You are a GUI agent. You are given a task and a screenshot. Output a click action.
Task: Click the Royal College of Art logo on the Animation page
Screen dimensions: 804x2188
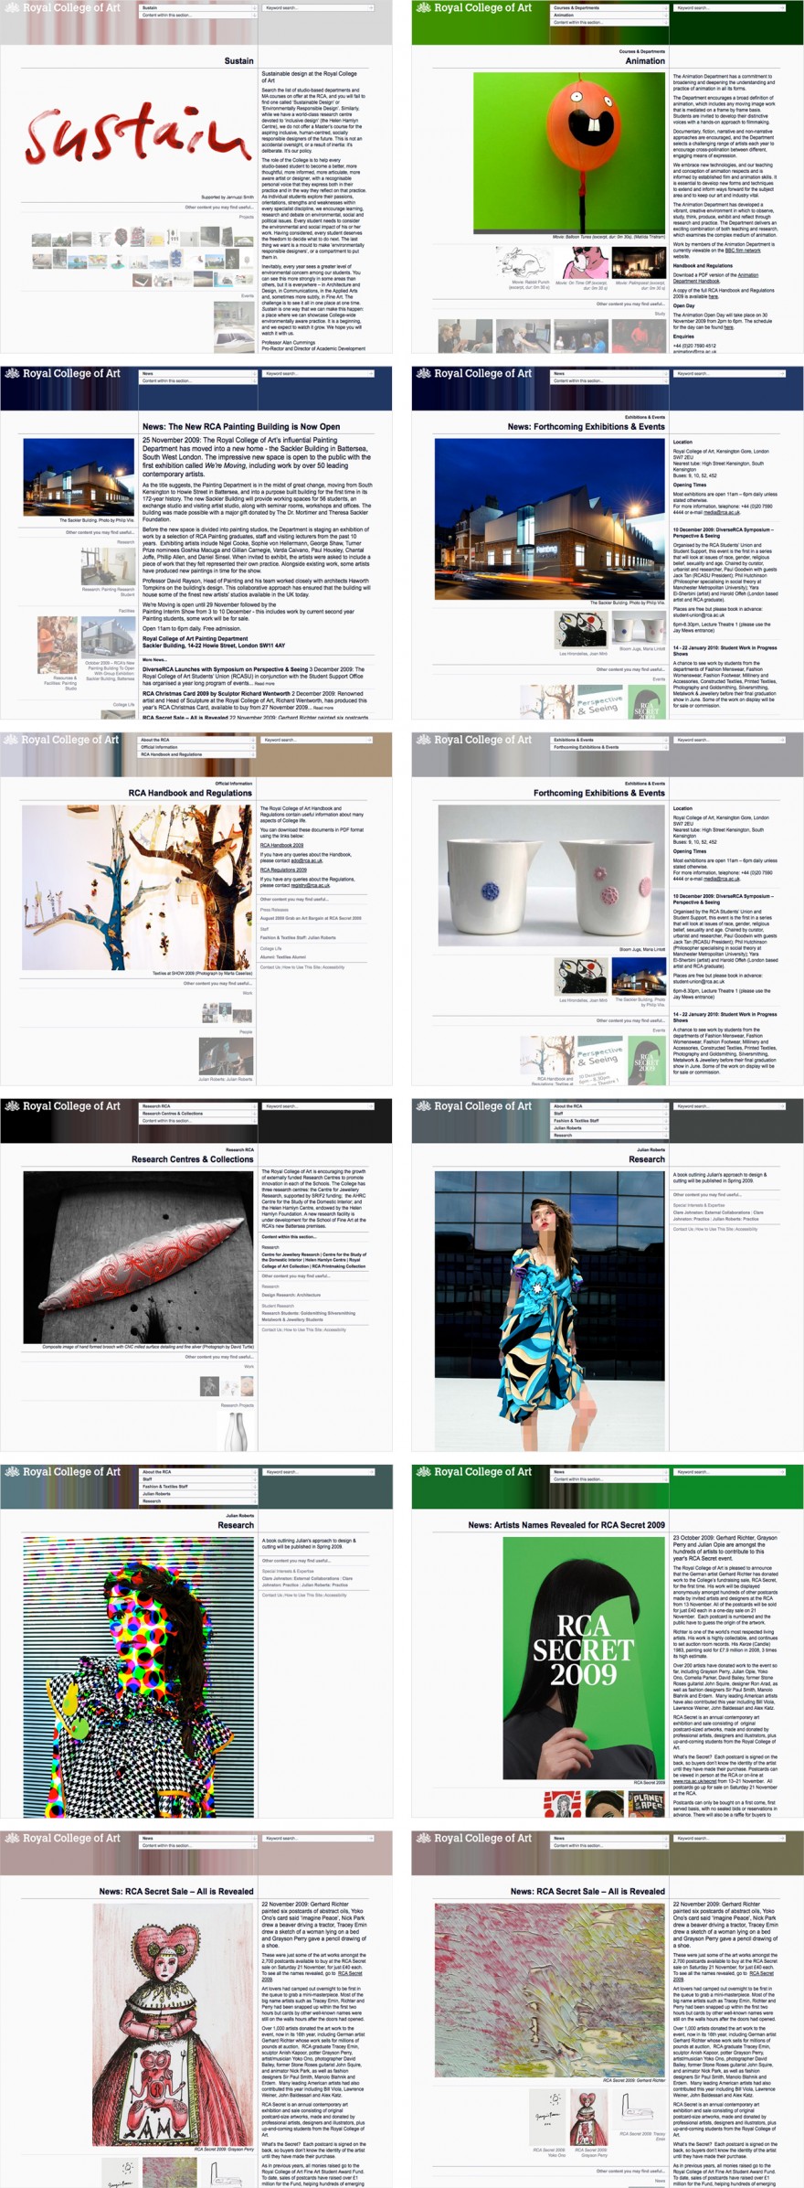(x=473, y=7)
